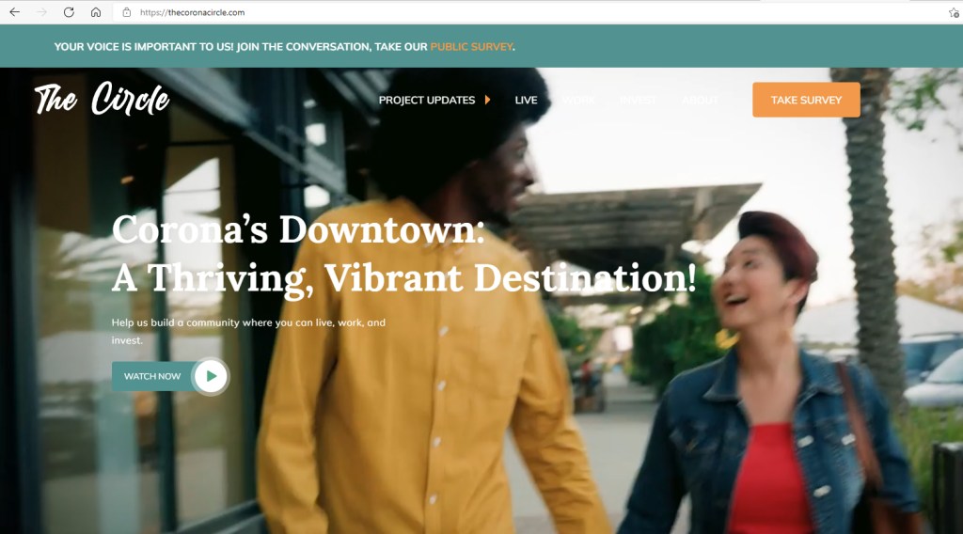
Task: Click the browser forward arrow
Action: [x=41, y=12]
